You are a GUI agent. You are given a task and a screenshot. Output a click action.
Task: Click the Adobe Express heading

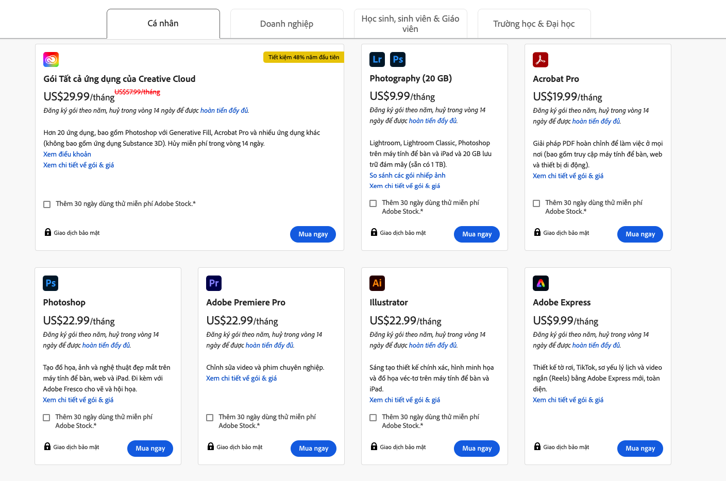click(x=562, y=302)
